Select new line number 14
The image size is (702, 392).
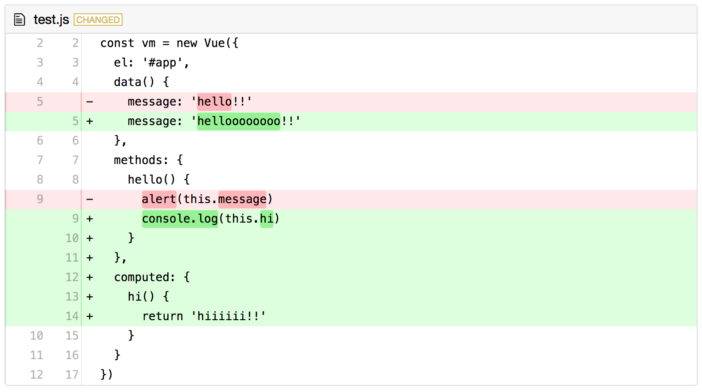(x=72, y=316)
